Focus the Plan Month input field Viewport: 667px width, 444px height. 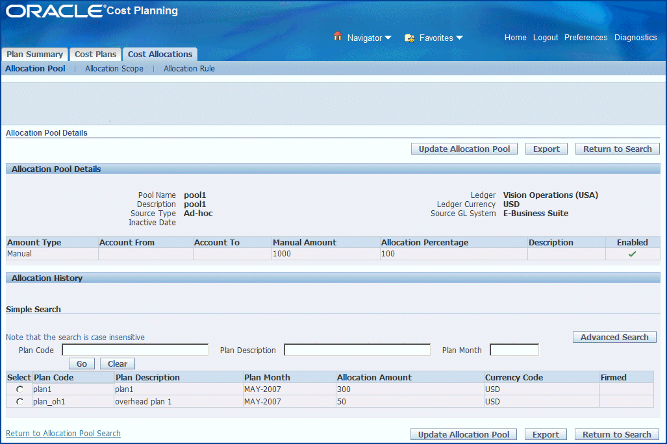pos(514,350)
